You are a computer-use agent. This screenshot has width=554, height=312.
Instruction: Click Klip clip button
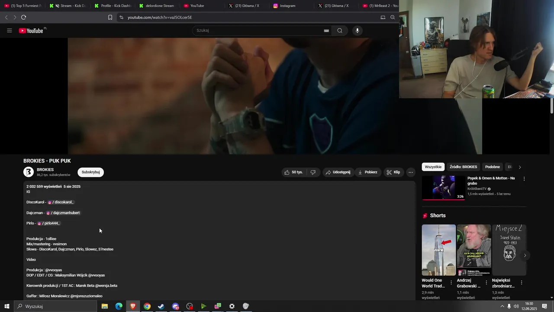(x=393, y=172)
